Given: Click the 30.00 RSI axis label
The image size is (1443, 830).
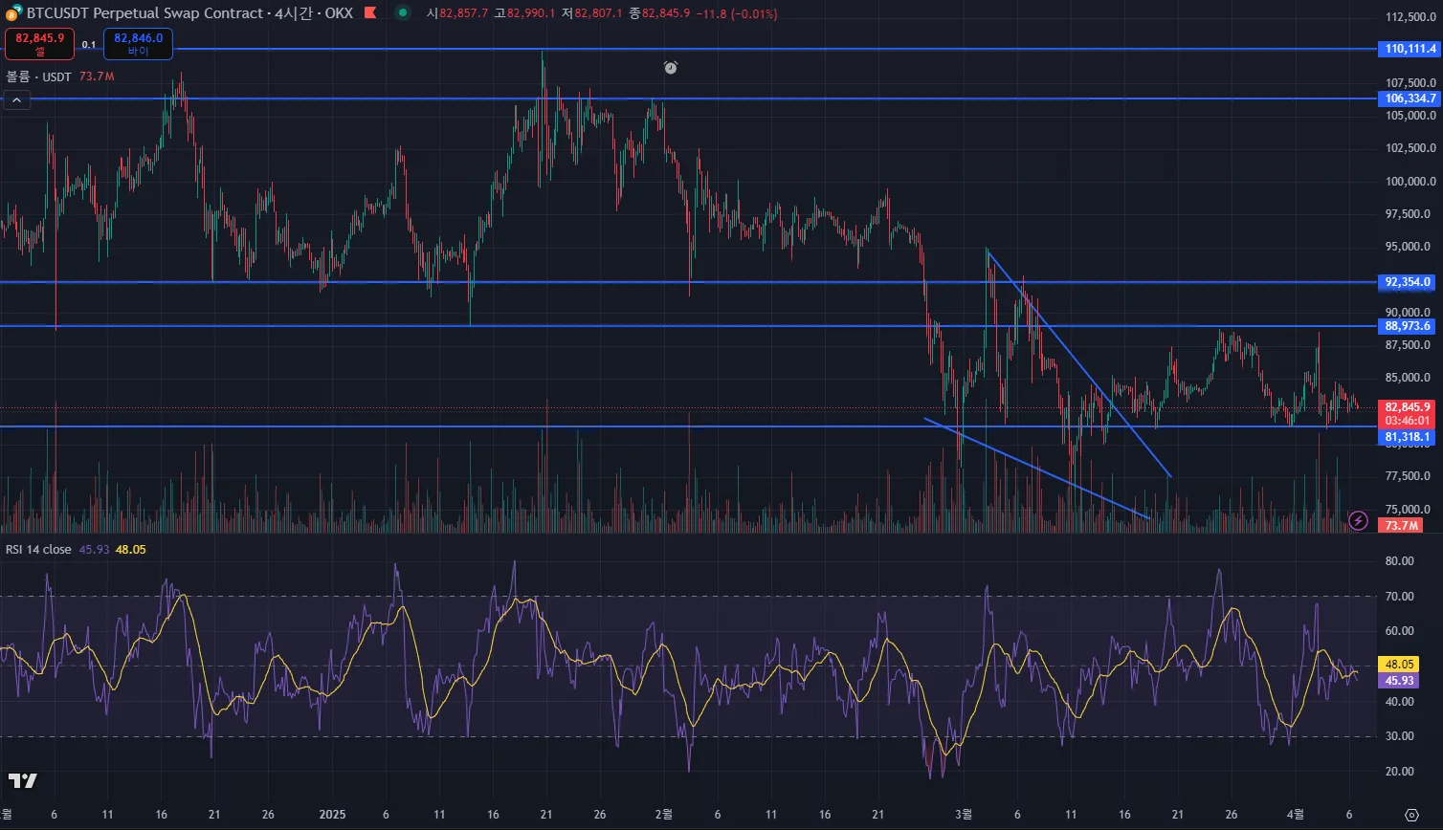Looking at the screenshot, I should pyautogui.click(x=1400, y=736).
